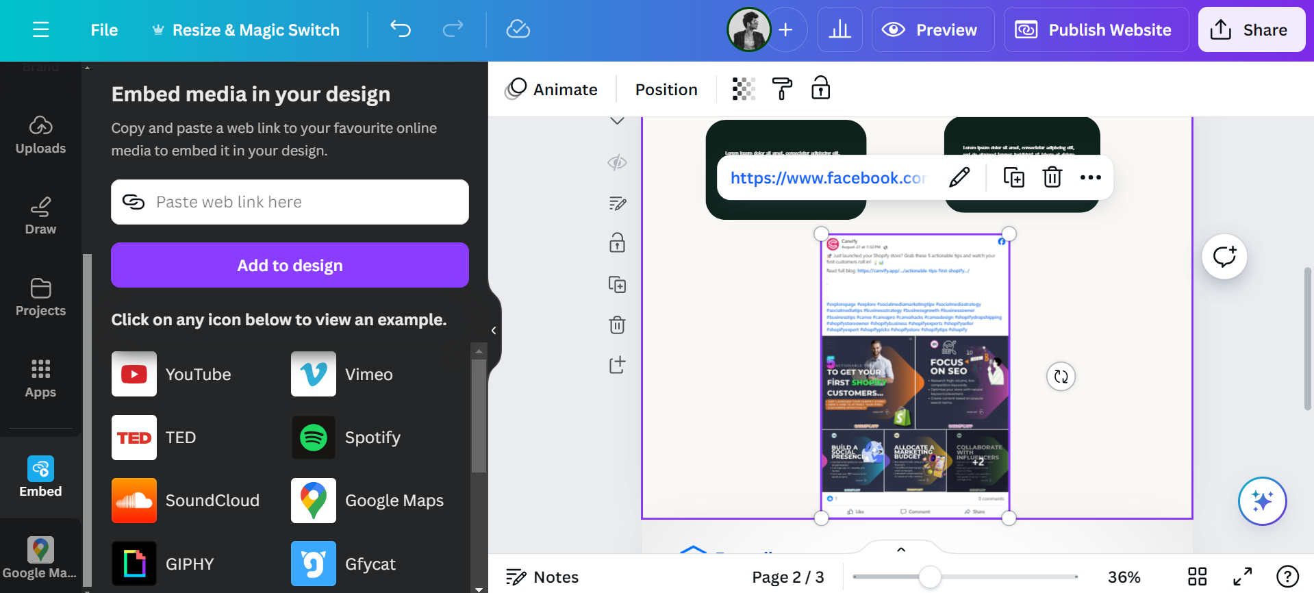Screen dimensions: 1314x593
Task: Toggle page visibility with the hide-page eye icon
Action: pyautogui.click(x=617, y=162)
